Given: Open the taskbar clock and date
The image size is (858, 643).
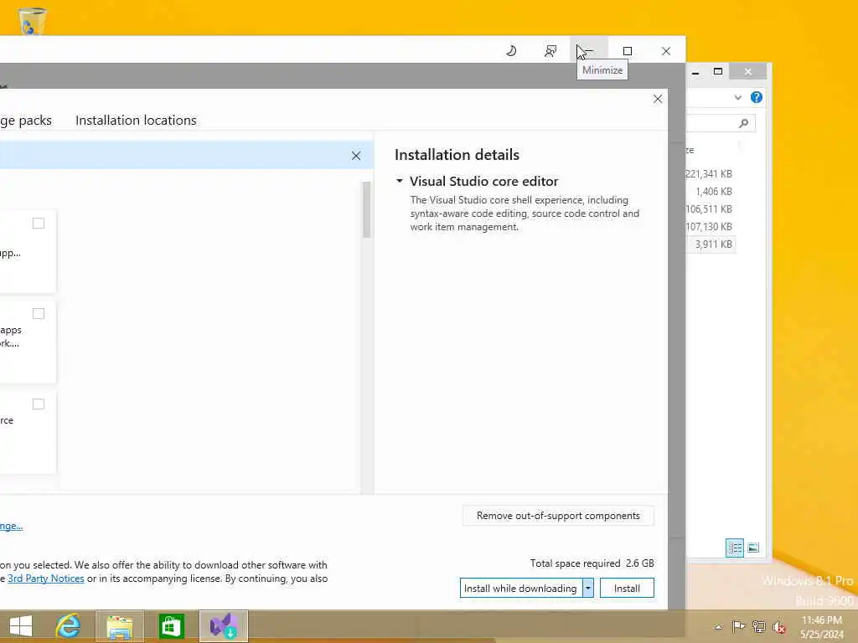Looking at the screenshot, I should tap(821, 627).
